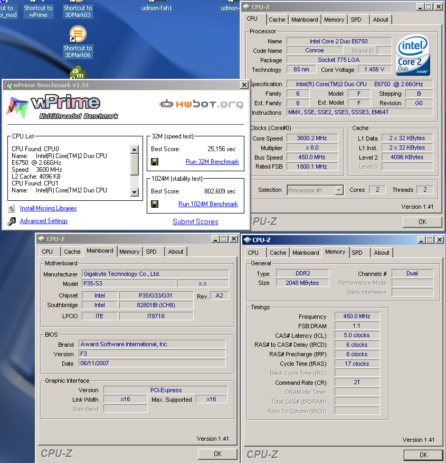
Task: Close the wPrime Benchmark window
Action: pyautogui.click(x=244, y=85)
